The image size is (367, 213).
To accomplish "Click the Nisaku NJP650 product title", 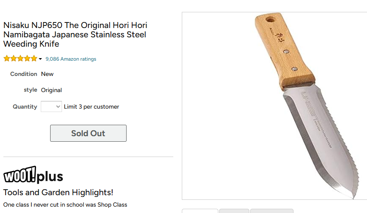I will click(x=76, y=34).
